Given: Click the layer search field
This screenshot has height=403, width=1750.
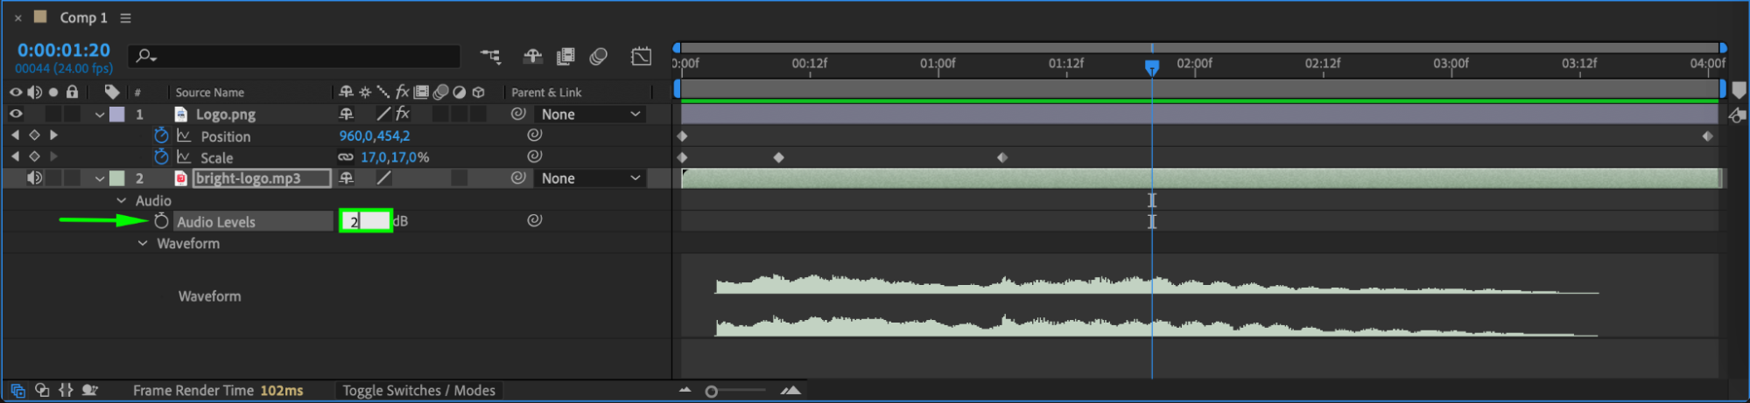Looking at the screenshot, I should [294, 57].
